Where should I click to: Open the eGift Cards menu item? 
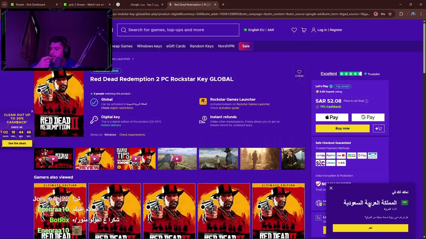[x=176, y=46]
